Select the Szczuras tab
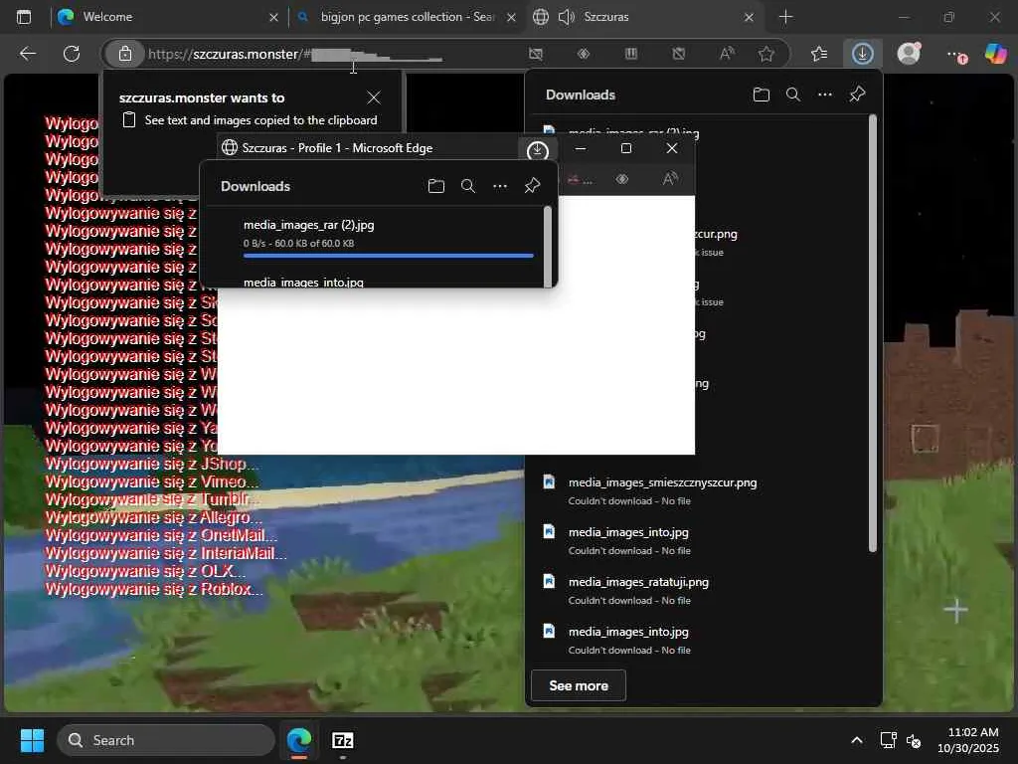The height and width of the screenshot is (764, 1018). (643, 17)
